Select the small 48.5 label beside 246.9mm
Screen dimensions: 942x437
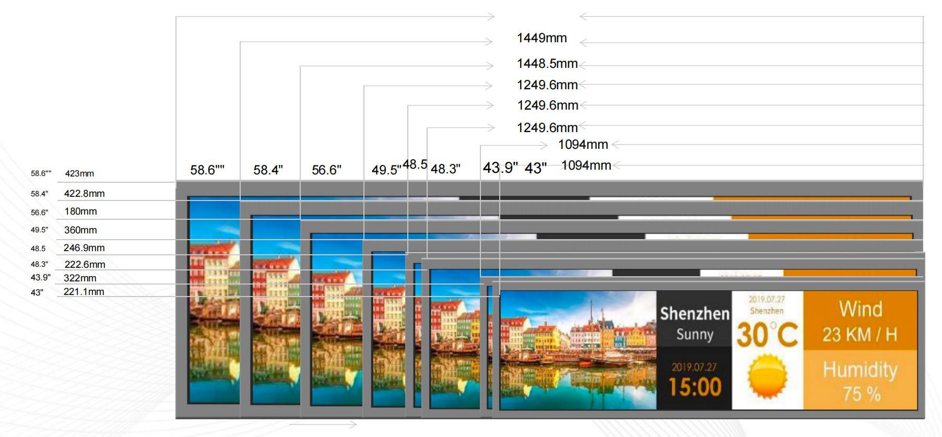click(38, 249)
